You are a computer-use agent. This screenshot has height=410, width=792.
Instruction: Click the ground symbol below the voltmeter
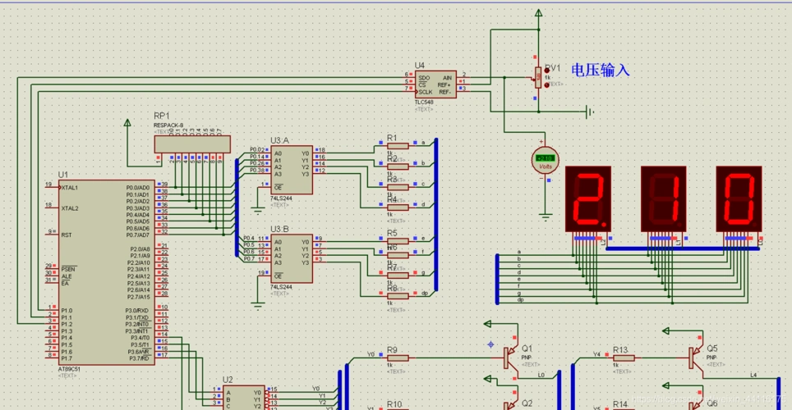(x=545, y=217)
